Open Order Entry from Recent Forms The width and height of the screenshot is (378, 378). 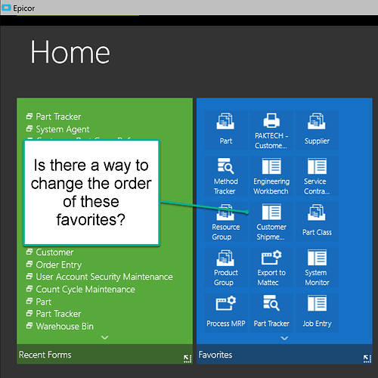[54, 265]
